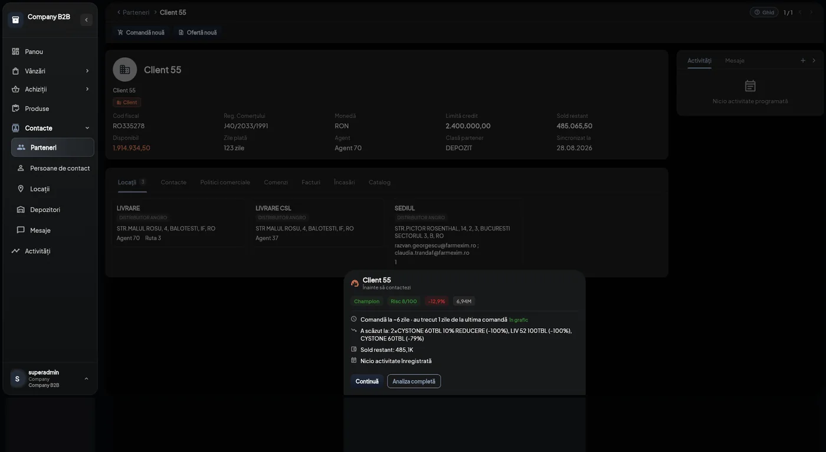Select the Catalog tab
Screen dimensions: 826x452
379,182
